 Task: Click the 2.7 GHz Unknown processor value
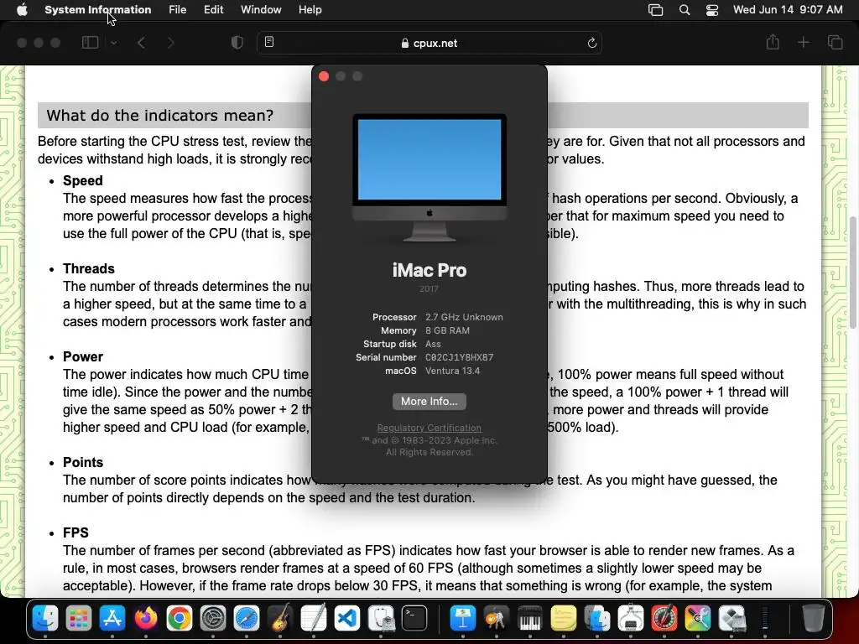coord(464,317)
